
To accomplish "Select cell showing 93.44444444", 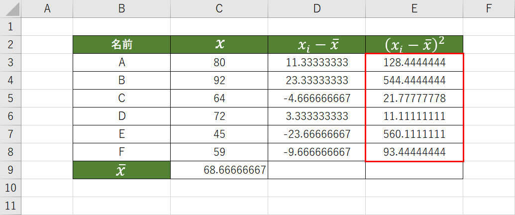I will click(x=414, y=152).
